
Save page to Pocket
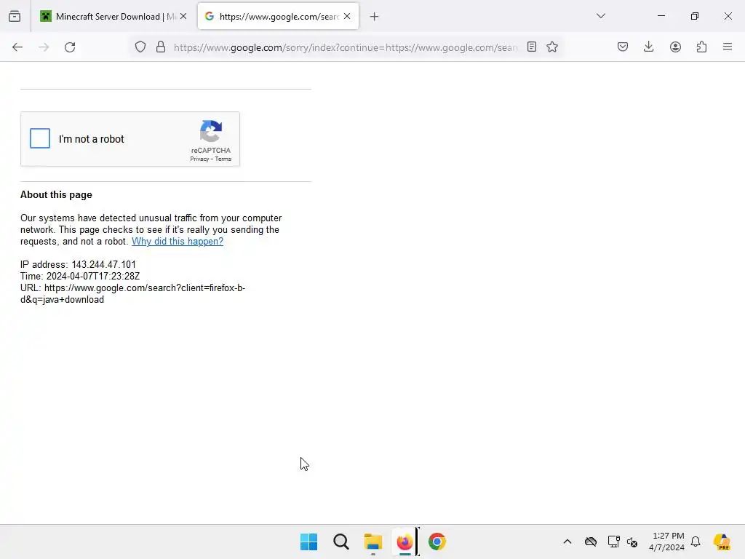(623, 47)
